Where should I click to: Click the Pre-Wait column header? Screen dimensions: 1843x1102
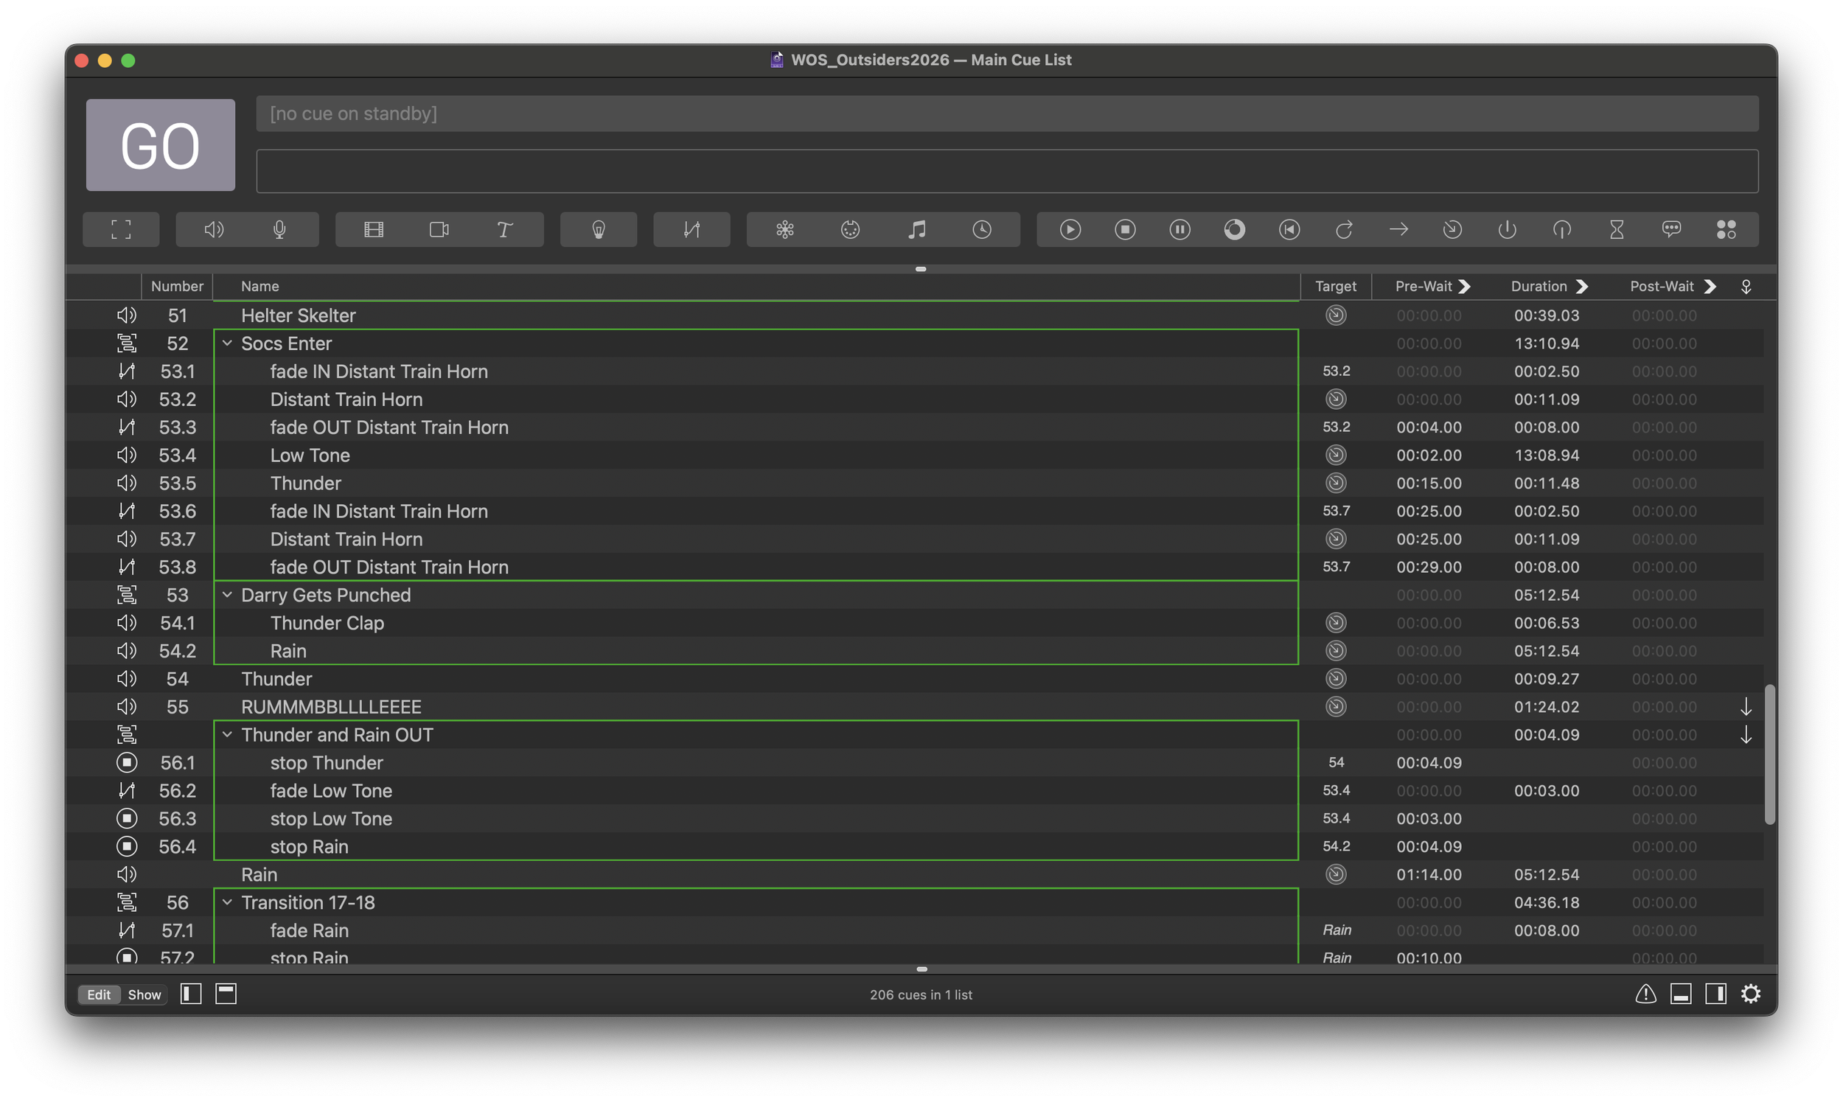coord(1423,286)
